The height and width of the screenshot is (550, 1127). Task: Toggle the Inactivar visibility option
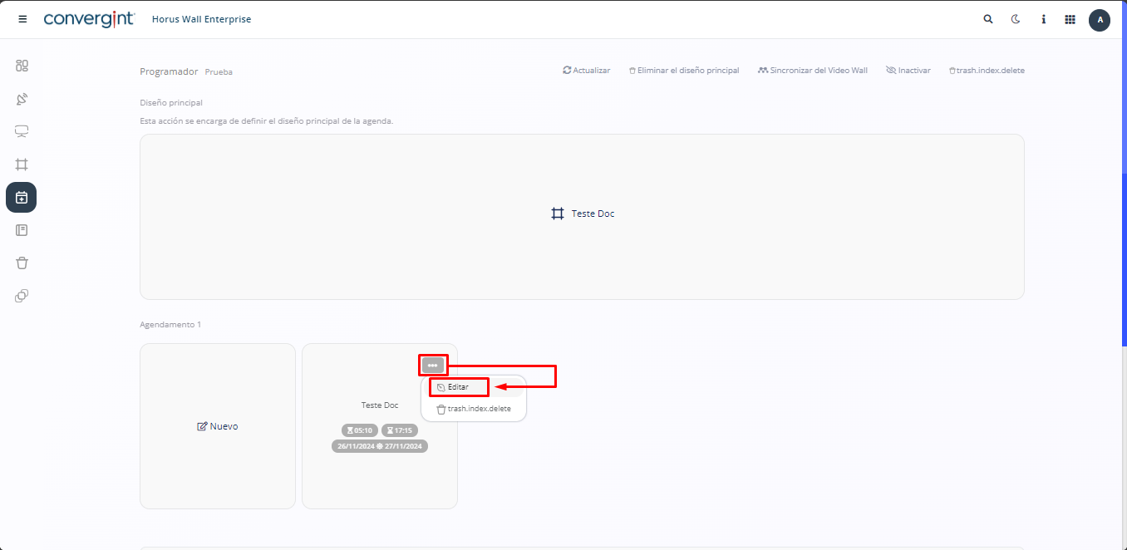[x=908, y=71]
